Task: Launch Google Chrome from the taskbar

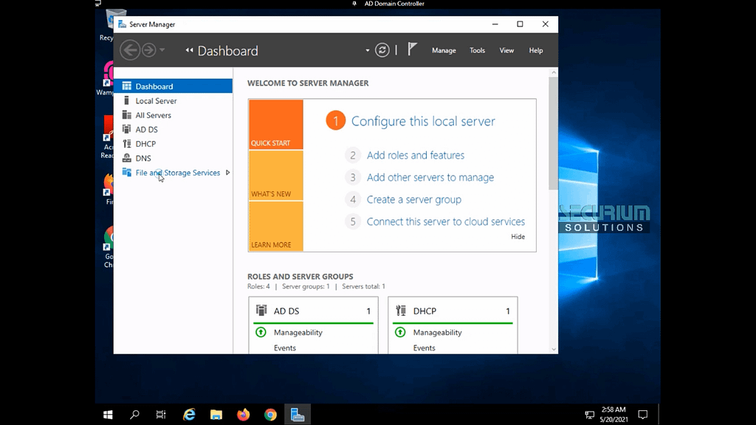Action: click(x=270, y=415)
